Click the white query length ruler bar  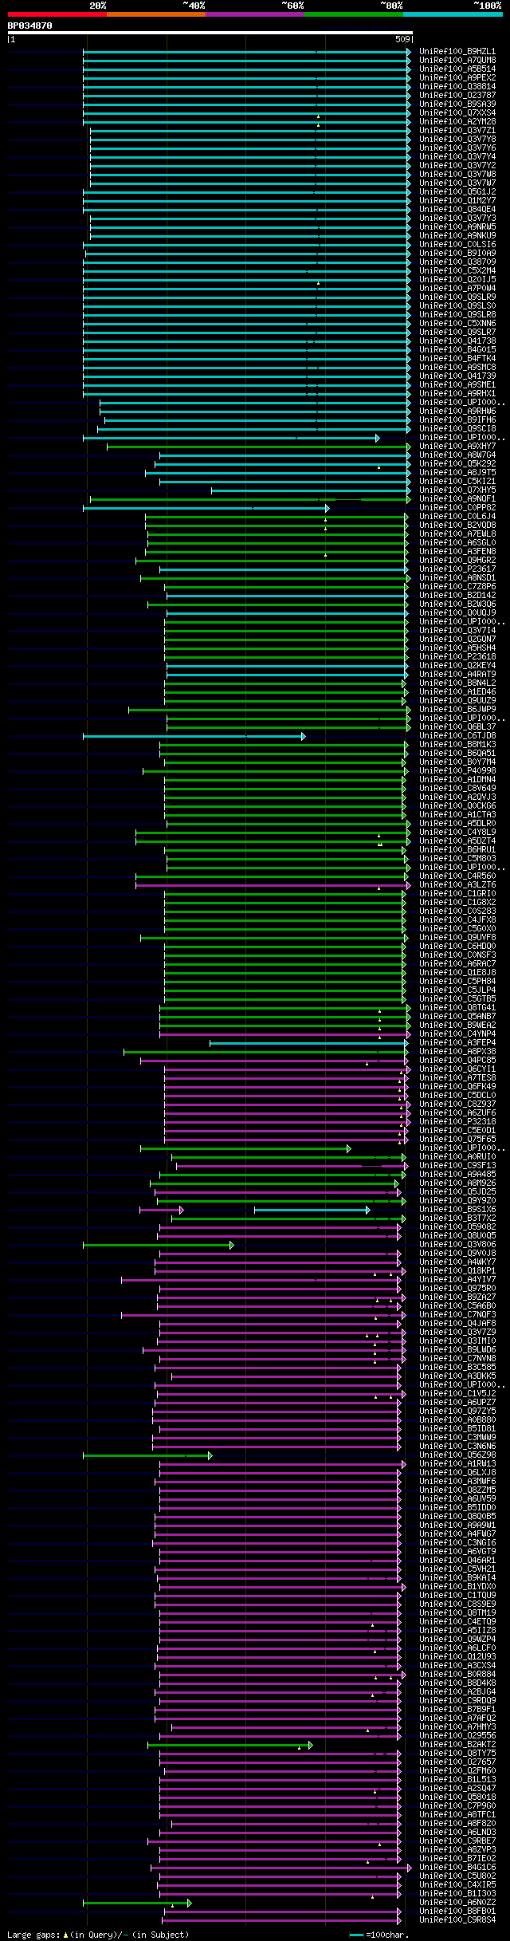pyautogui.click(x=210, y=33)
